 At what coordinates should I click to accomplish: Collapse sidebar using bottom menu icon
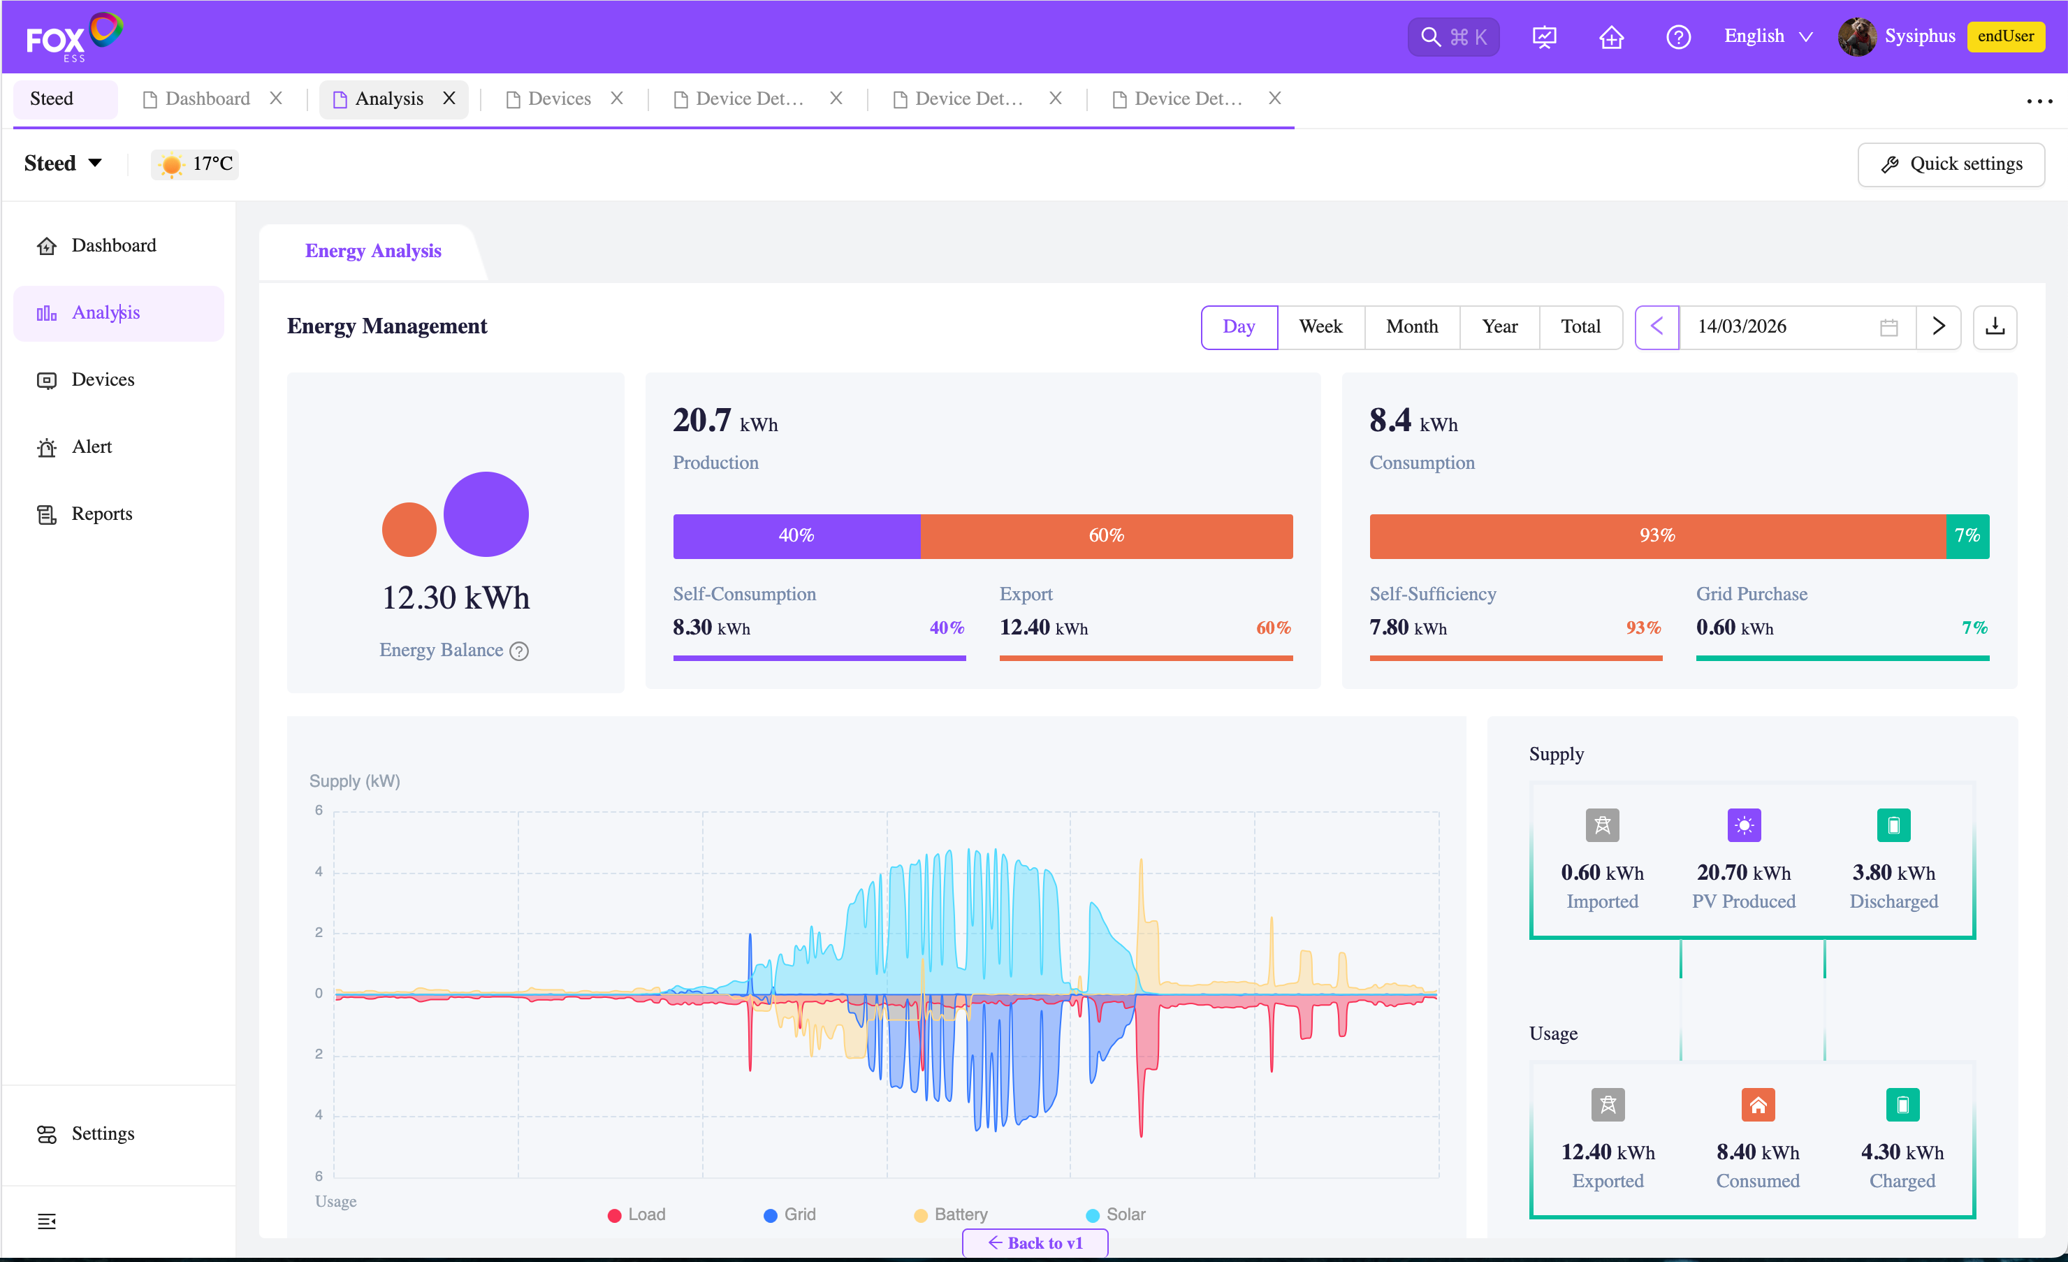click(x=47, y=1221)
